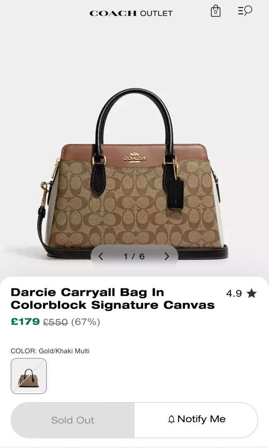269x448 pixels.
Task: Tap the Notify Me button text
Action: click(x=201, y=419)
